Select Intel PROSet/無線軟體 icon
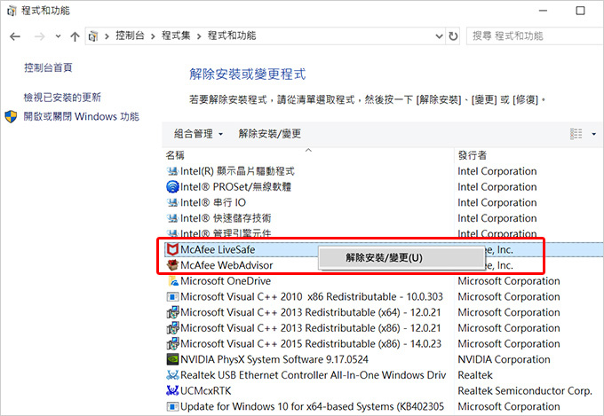Screen dimensions: 604x416 tap(172, 187)
